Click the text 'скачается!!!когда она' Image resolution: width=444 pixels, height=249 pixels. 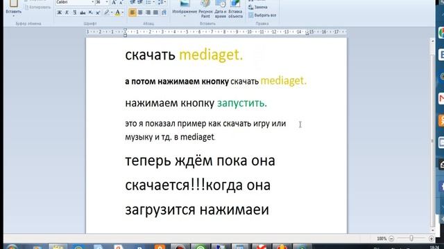[x=198, y=185]
